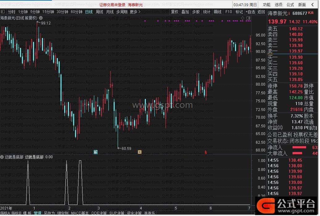320x216 pixels.
Task: Click the clock display 03:47:39 周日
Action: [x=245, y=5]
